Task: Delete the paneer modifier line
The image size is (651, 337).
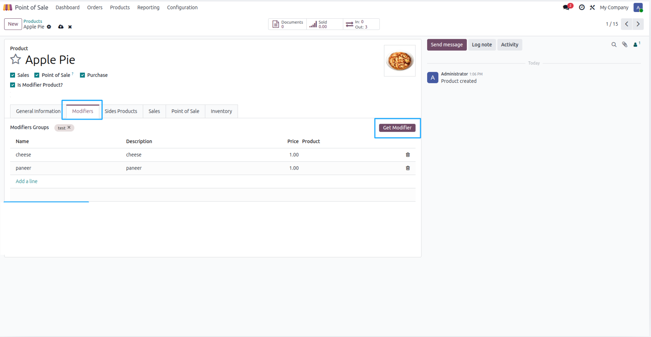Action: point(408,168)
